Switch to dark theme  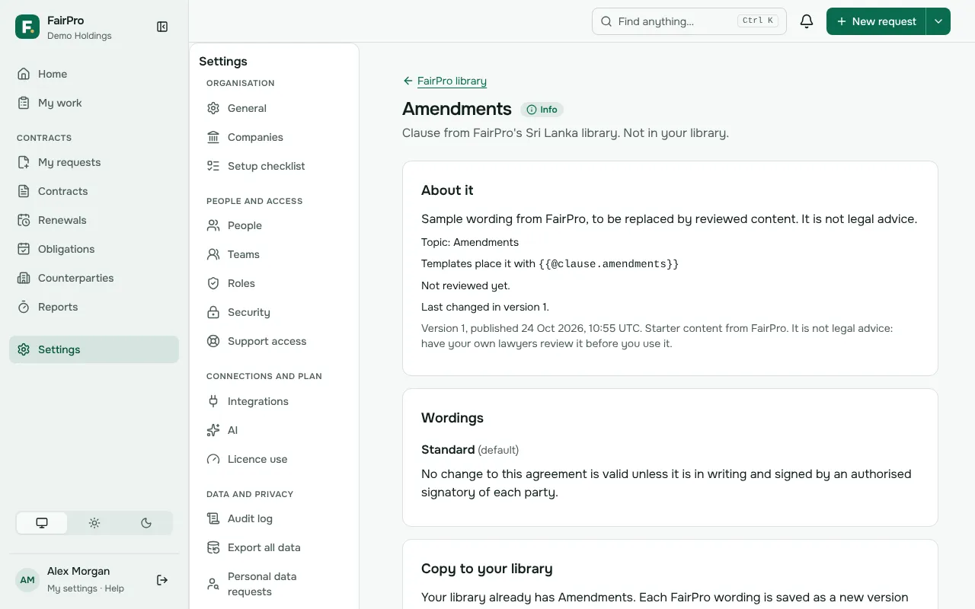pos(146,523)
